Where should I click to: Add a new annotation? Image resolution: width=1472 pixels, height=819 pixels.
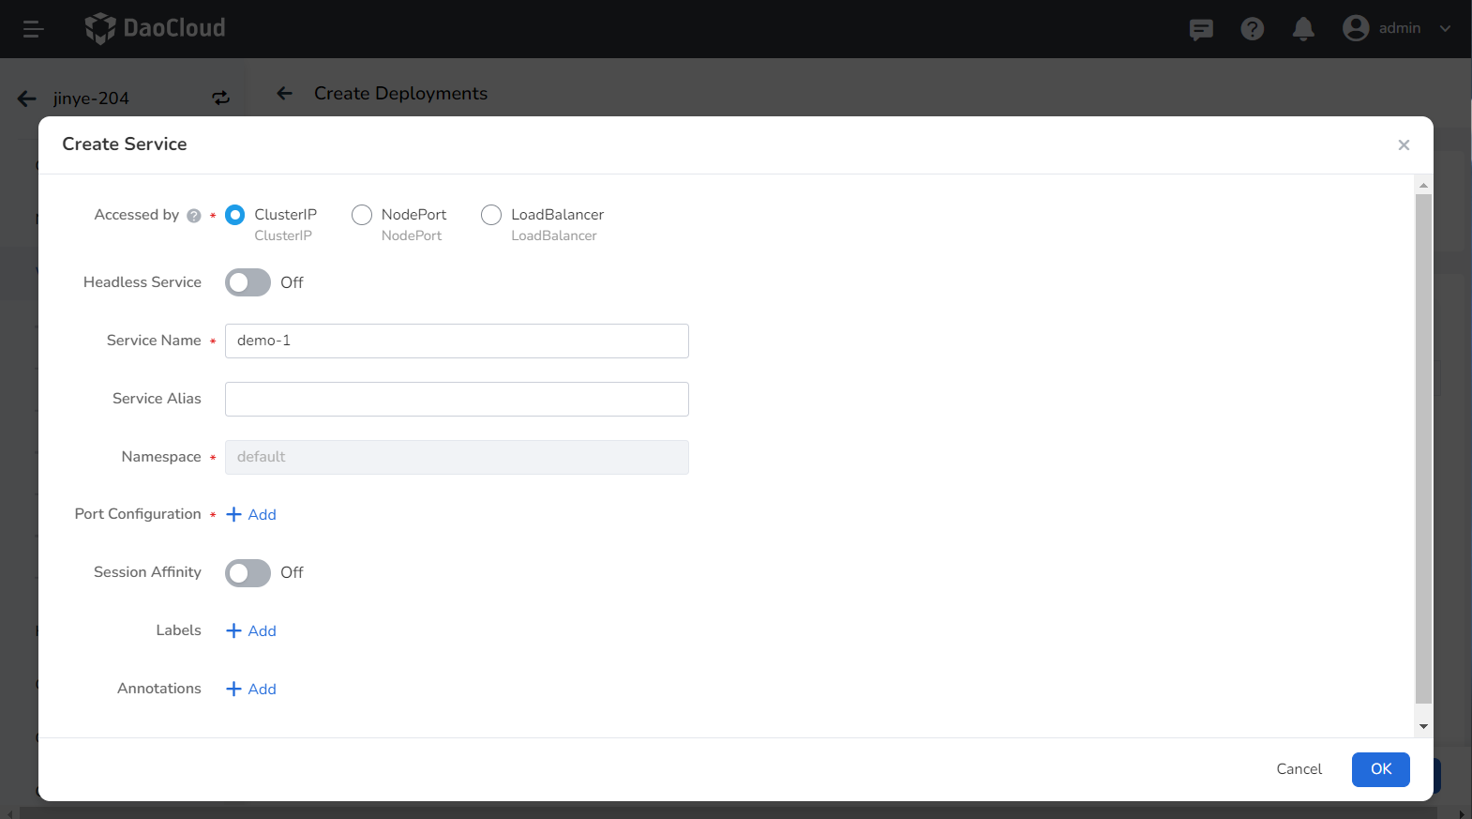[x=251, y=690]
